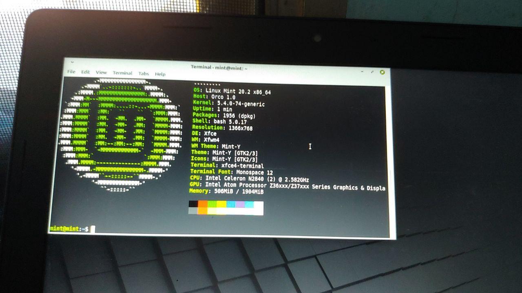Open the Edit menu
Screen dimensions: 522x293
(85, 72)
